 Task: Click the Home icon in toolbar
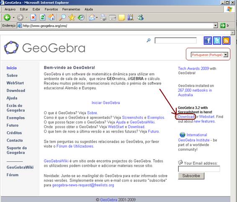tap(52, 17)
